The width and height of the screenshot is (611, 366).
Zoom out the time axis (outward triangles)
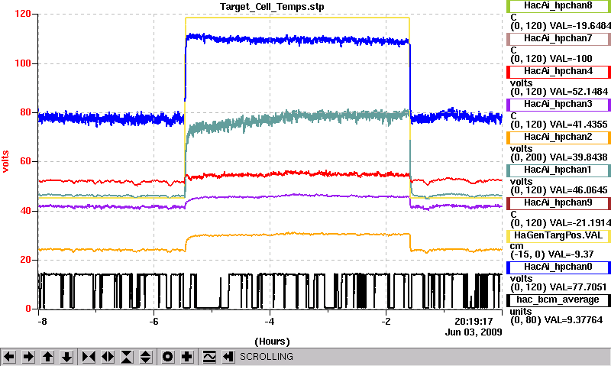coord(108,357)
